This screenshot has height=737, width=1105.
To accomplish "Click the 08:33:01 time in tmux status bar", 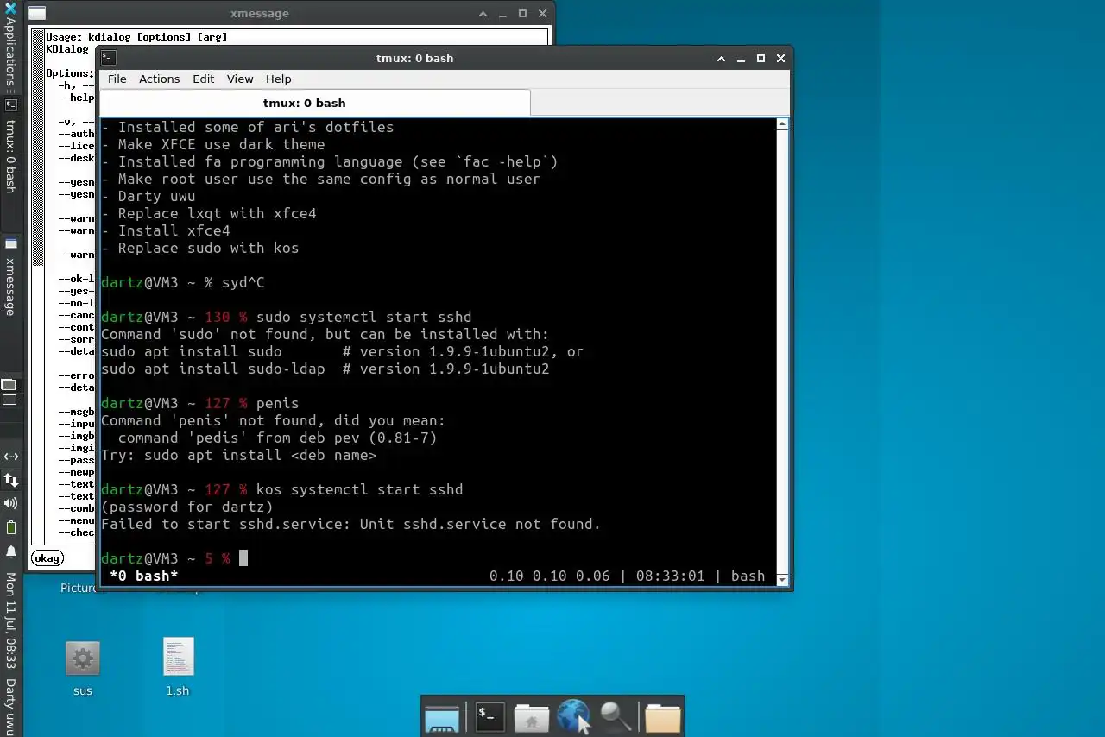I will (x=670, y=576).
